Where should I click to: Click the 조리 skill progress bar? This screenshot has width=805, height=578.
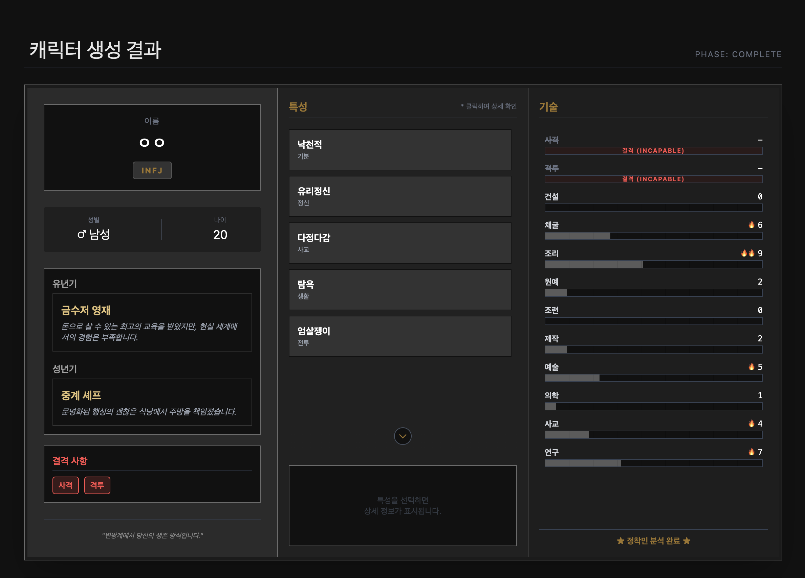(653, 264)
